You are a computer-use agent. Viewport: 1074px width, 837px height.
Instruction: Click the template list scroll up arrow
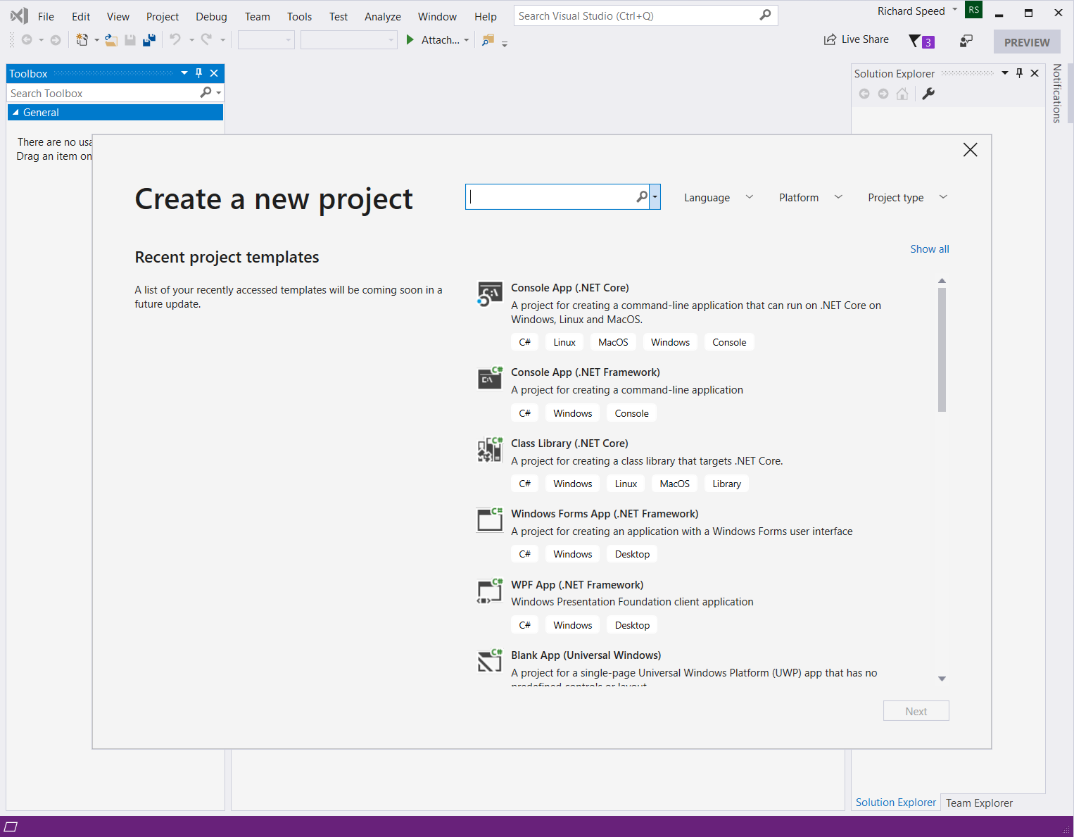[942, 281]
